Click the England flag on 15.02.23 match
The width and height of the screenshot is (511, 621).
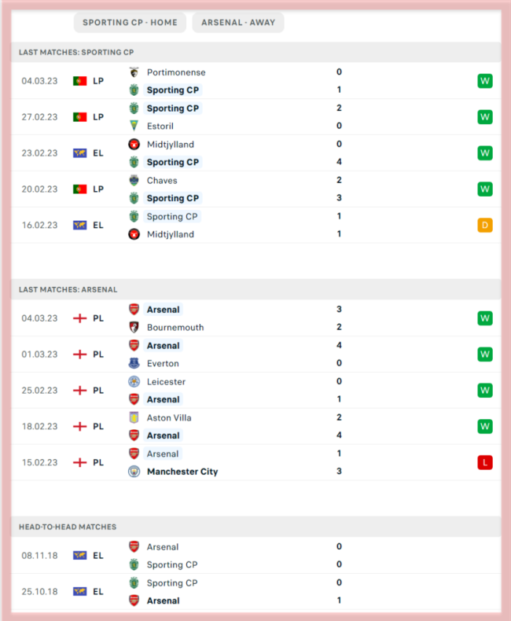[x=79, y=463]
